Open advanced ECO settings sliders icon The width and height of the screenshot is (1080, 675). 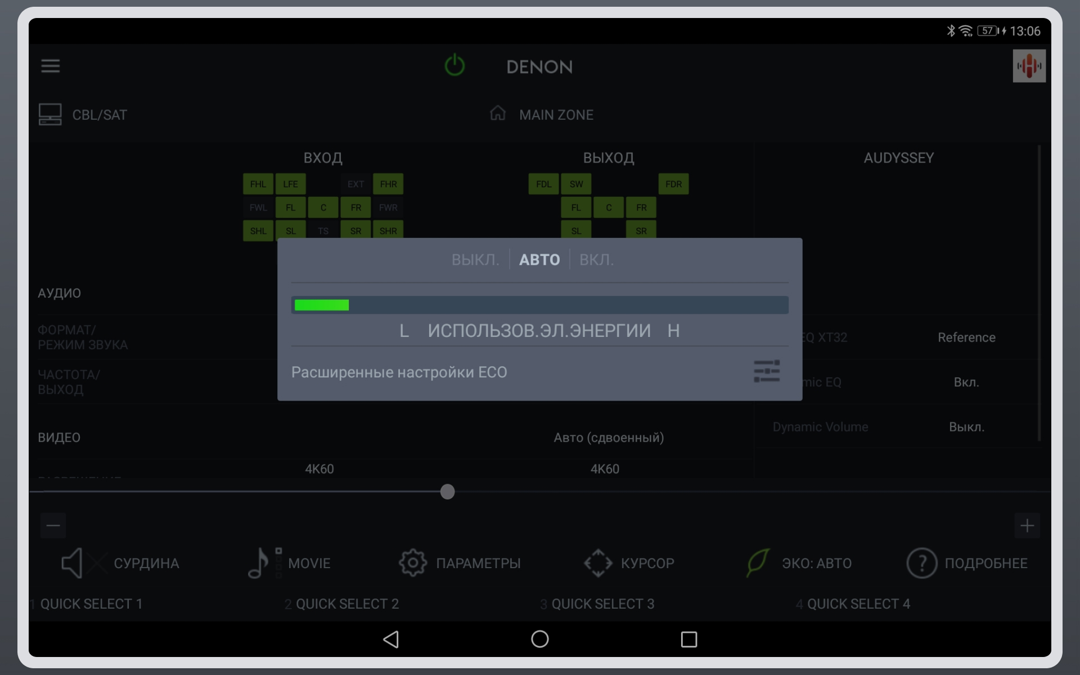coord(767,371)
